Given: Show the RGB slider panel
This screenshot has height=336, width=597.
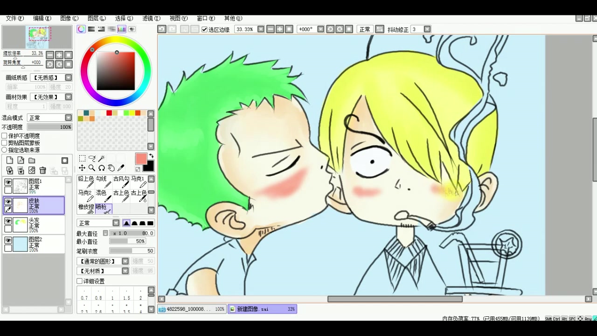Looking at the screenshot, I should (91, 29).
